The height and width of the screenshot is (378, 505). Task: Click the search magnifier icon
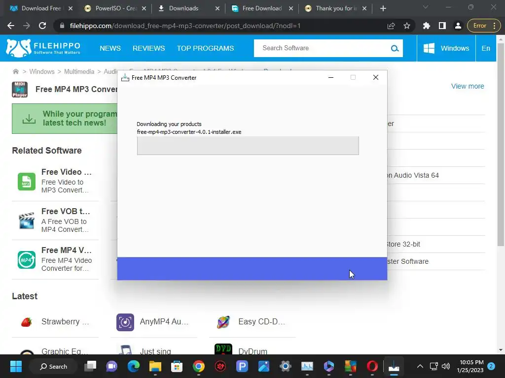tap(395, 48)
